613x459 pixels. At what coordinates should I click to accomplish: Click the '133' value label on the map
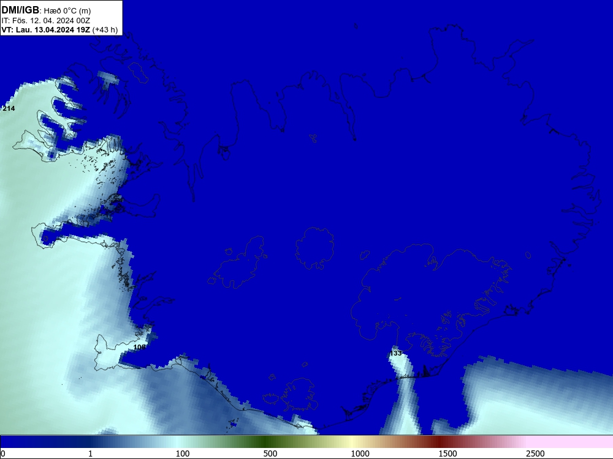[x=395, y=353]
